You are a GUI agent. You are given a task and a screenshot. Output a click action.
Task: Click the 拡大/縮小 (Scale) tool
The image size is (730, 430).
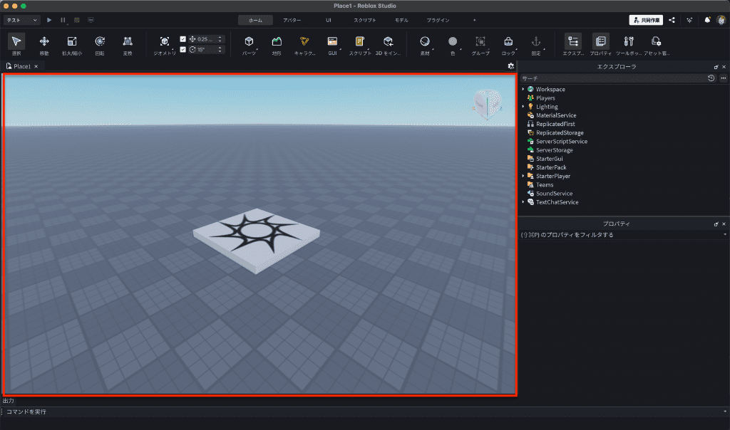pyautogui.click(x=72, y=42)
